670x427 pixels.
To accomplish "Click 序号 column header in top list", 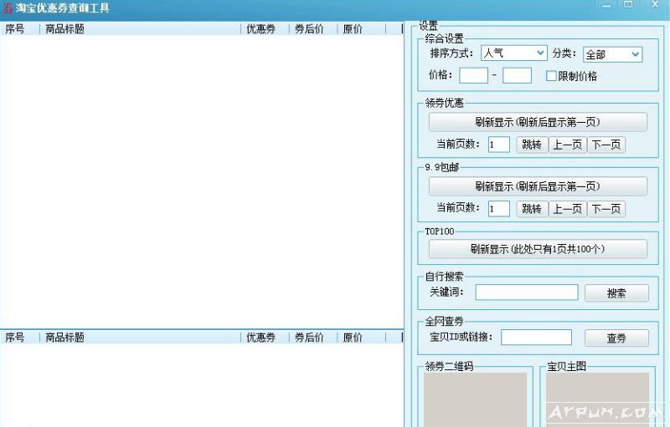I will 19,28.
